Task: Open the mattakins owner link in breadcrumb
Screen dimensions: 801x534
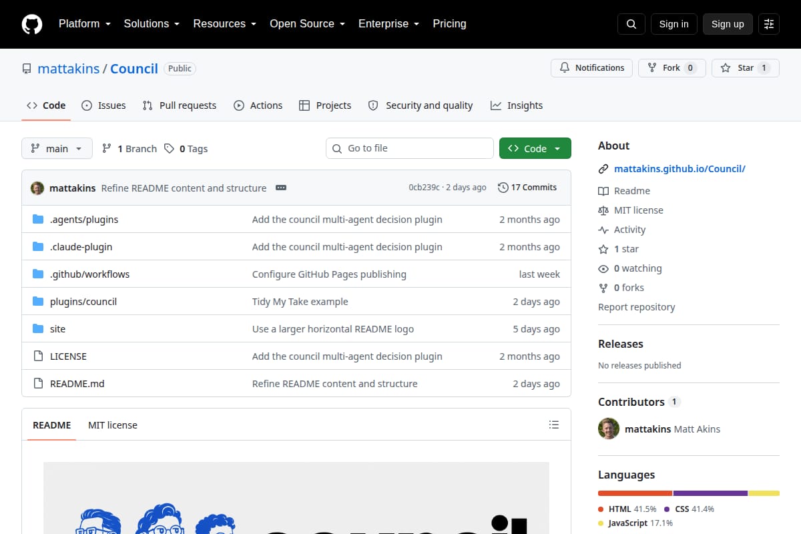Action: point(69,68)
